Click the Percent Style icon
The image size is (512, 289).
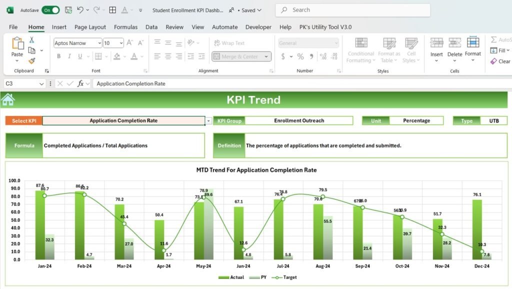300,56
